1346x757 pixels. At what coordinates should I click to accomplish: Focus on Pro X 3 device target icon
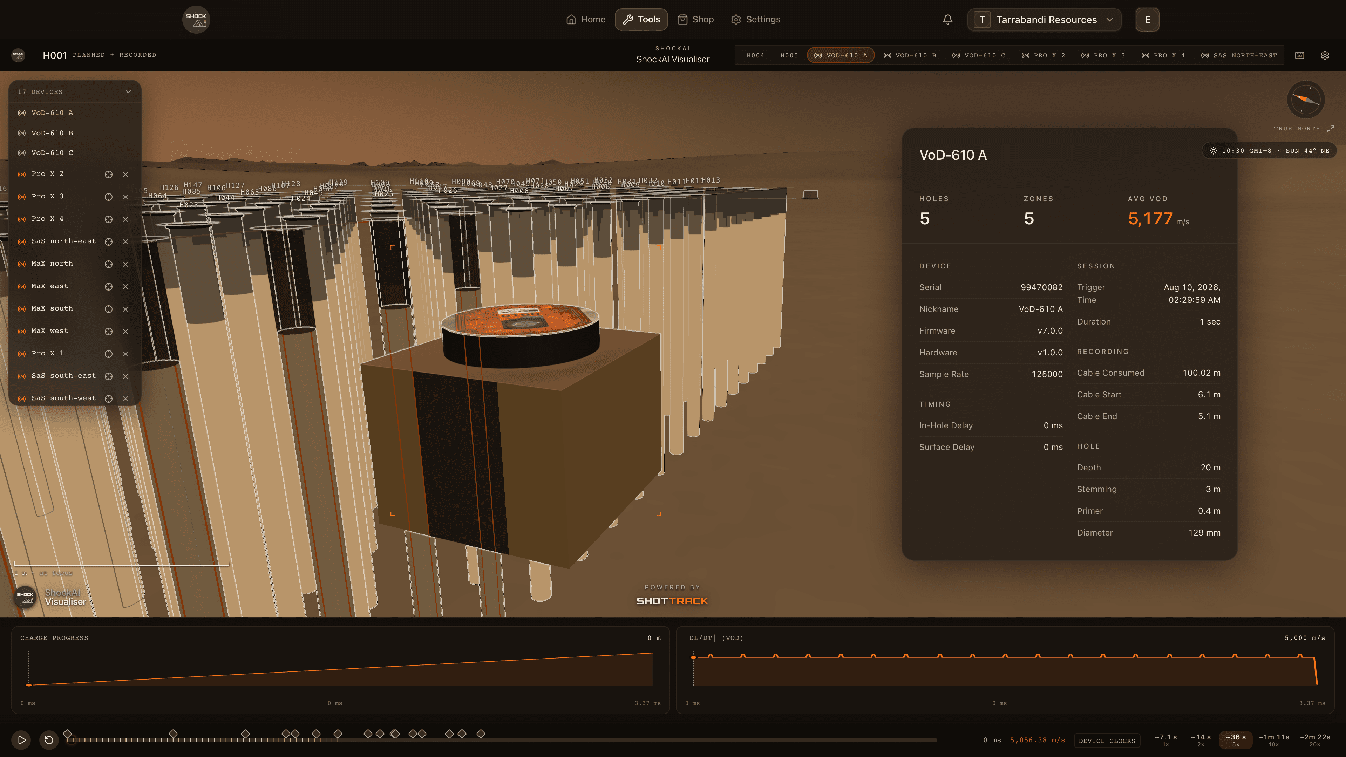click(x=108, y=197)
